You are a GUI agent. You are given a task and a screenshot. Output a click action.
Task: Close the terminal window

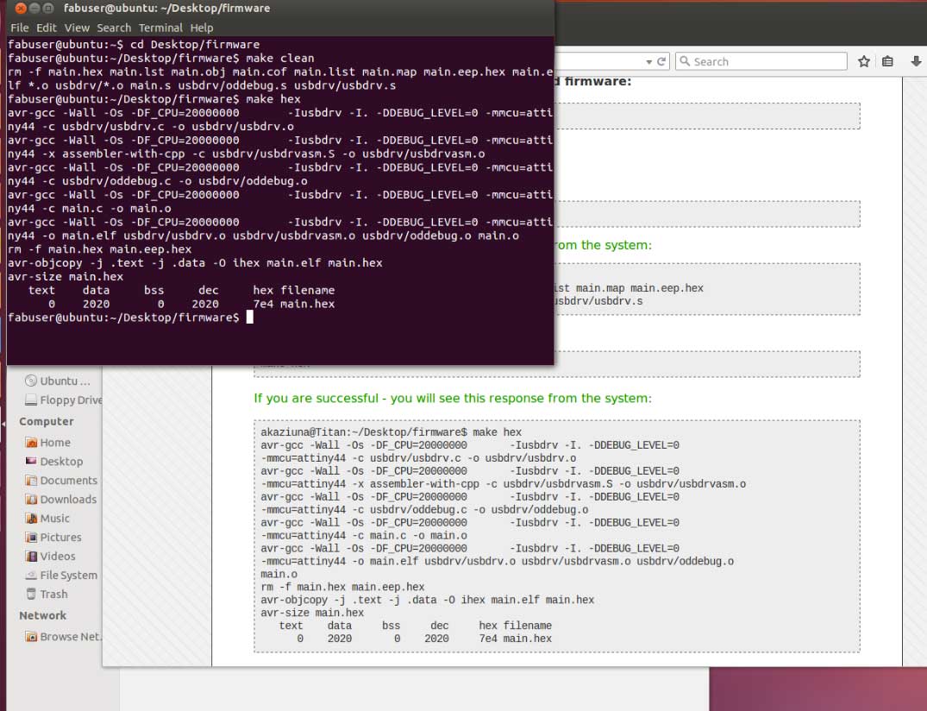tap(20, 9)
